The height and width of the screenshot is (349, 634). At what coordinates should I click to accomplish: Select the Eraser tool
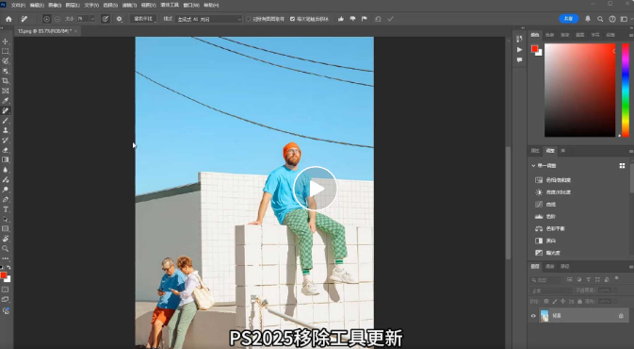6,150
